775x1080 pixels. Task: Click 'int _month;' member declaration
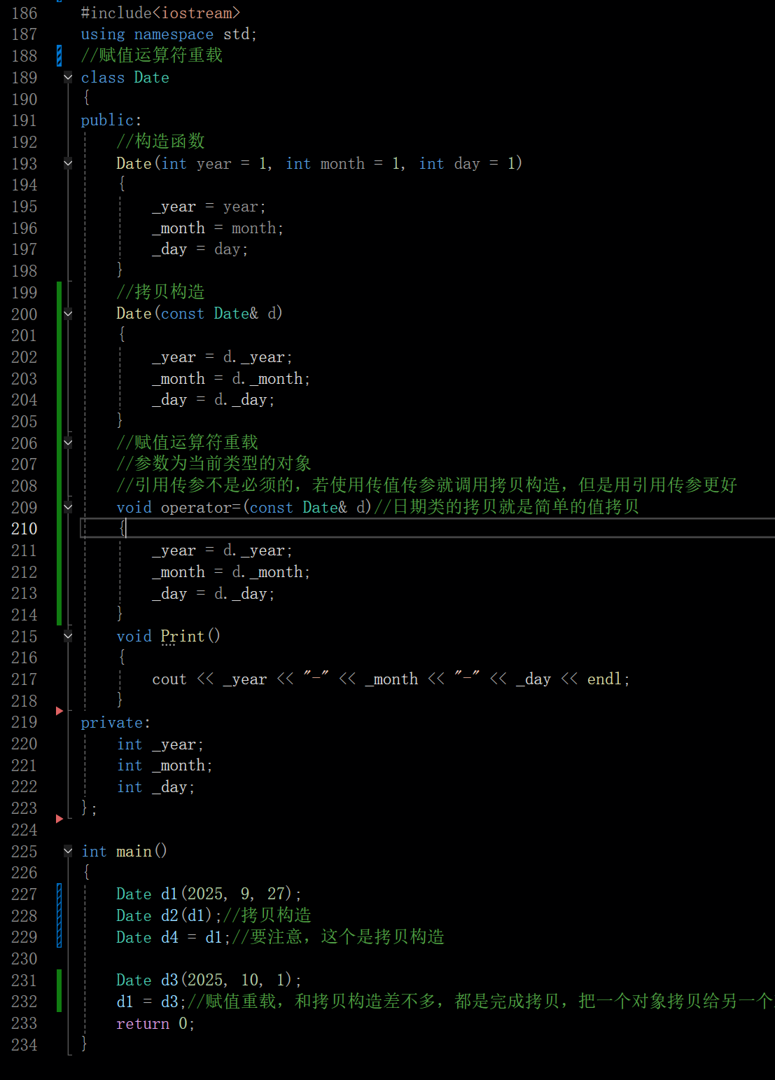point(165,766)
